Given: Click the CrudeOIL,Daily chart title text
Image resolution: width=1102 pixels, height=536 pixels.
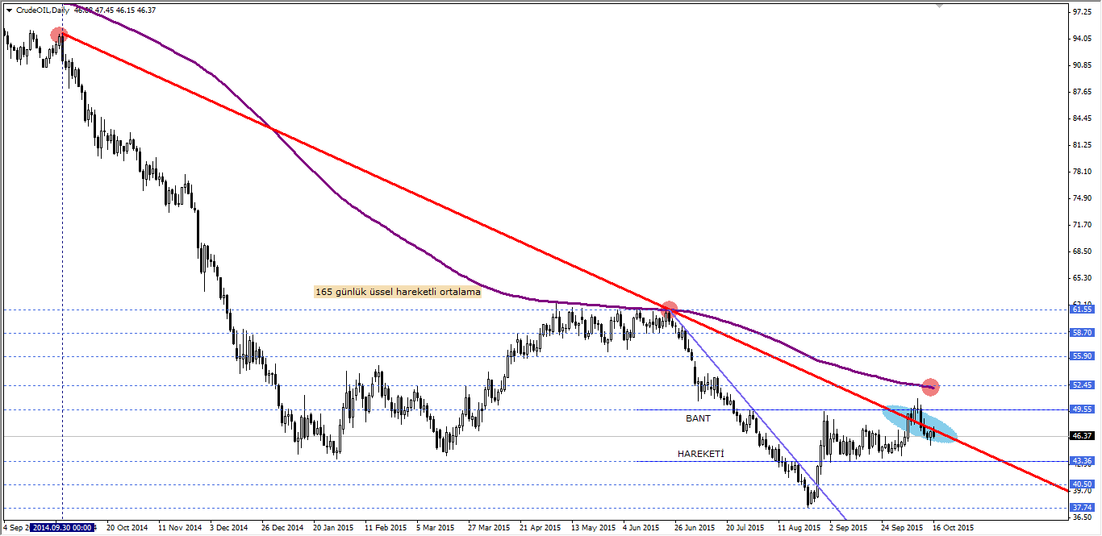Looking at the screenshot, I should [x=42, y=10].
